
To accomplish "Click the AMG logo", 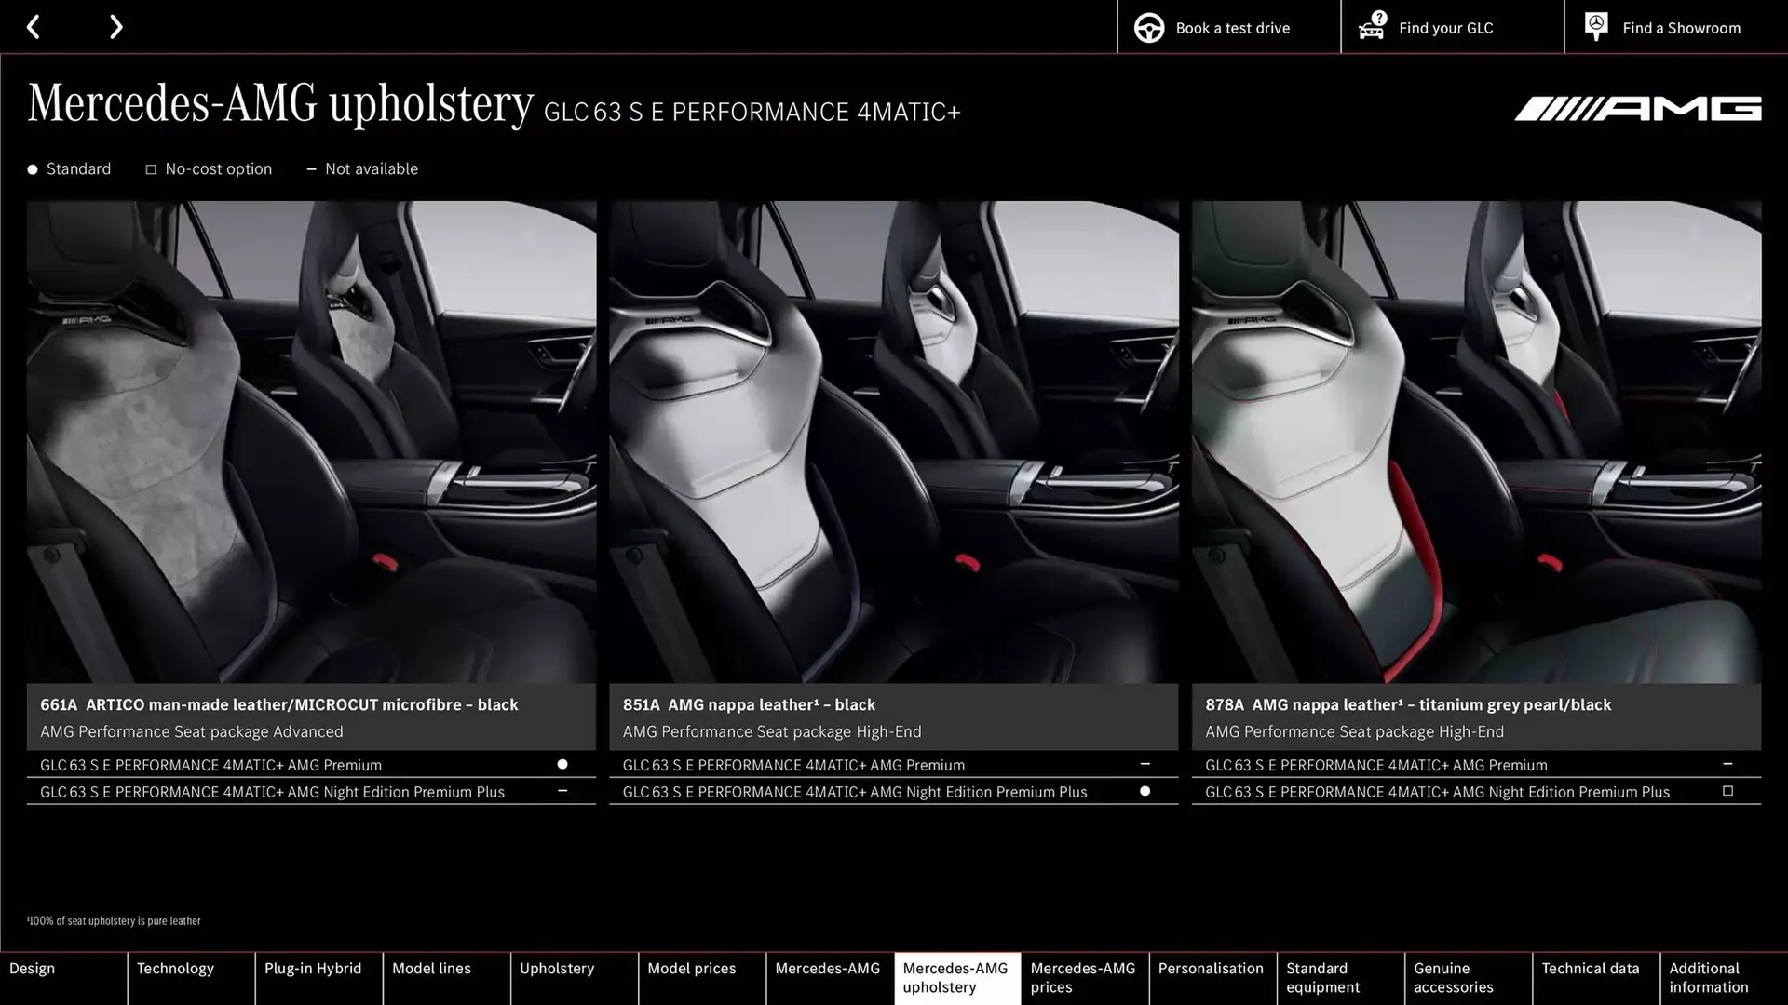I will [1638, 109].
